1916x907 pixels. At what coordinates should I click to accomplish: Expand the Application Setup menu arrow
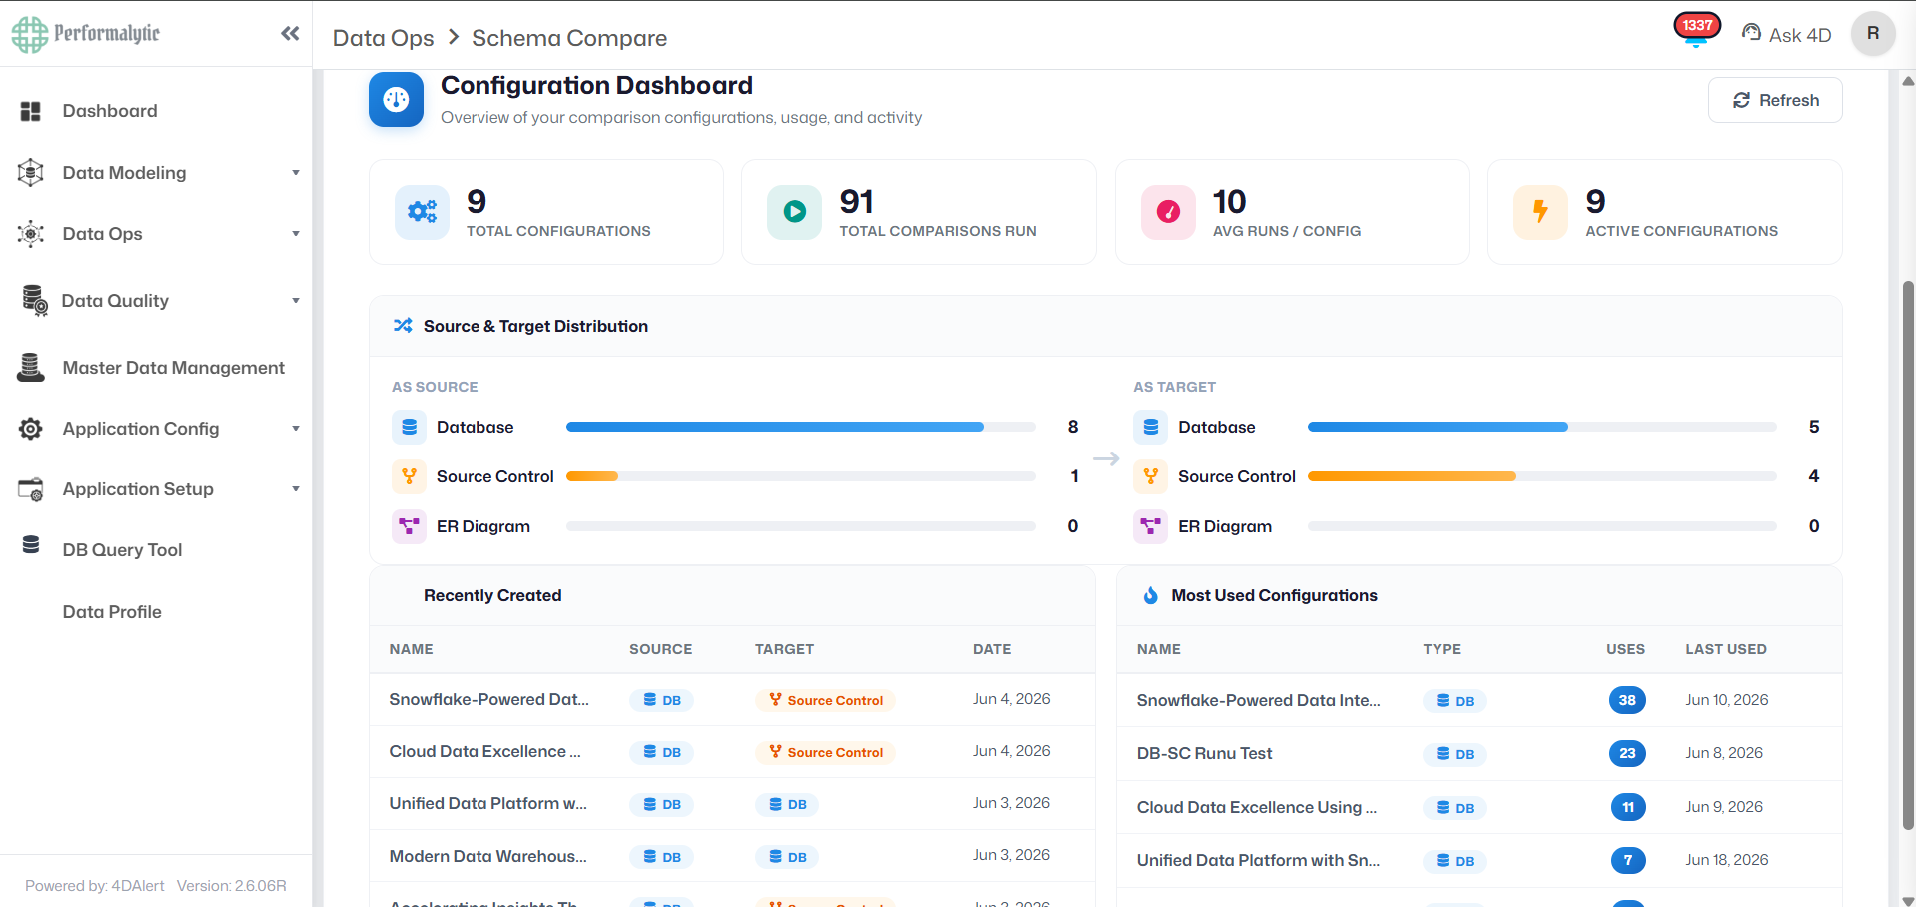coord(296,489)
